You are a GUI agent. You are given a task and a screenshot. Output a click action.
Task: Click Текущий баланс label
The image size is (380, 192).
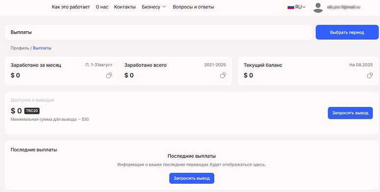point(263,65)
